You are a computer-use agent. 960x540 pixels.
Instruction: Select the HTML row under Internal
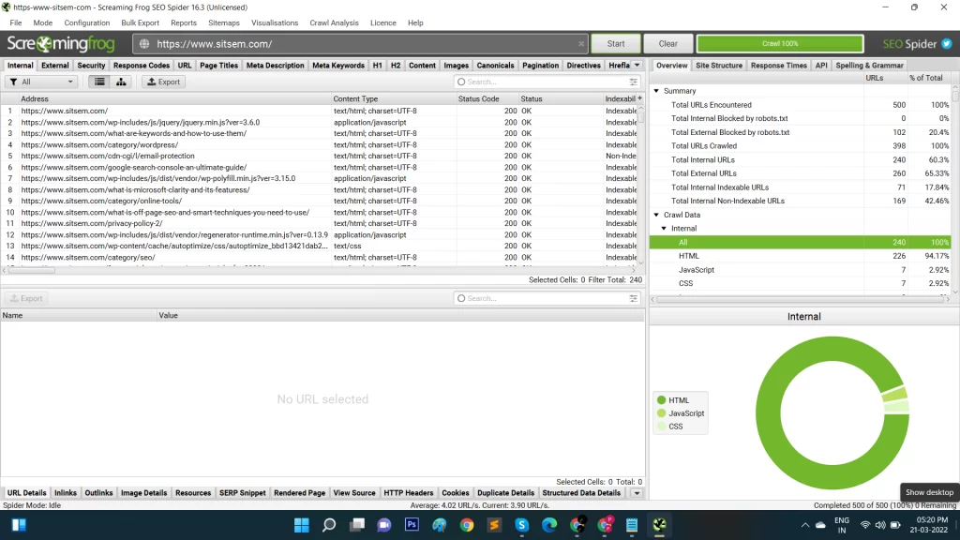tap(800, 256)
